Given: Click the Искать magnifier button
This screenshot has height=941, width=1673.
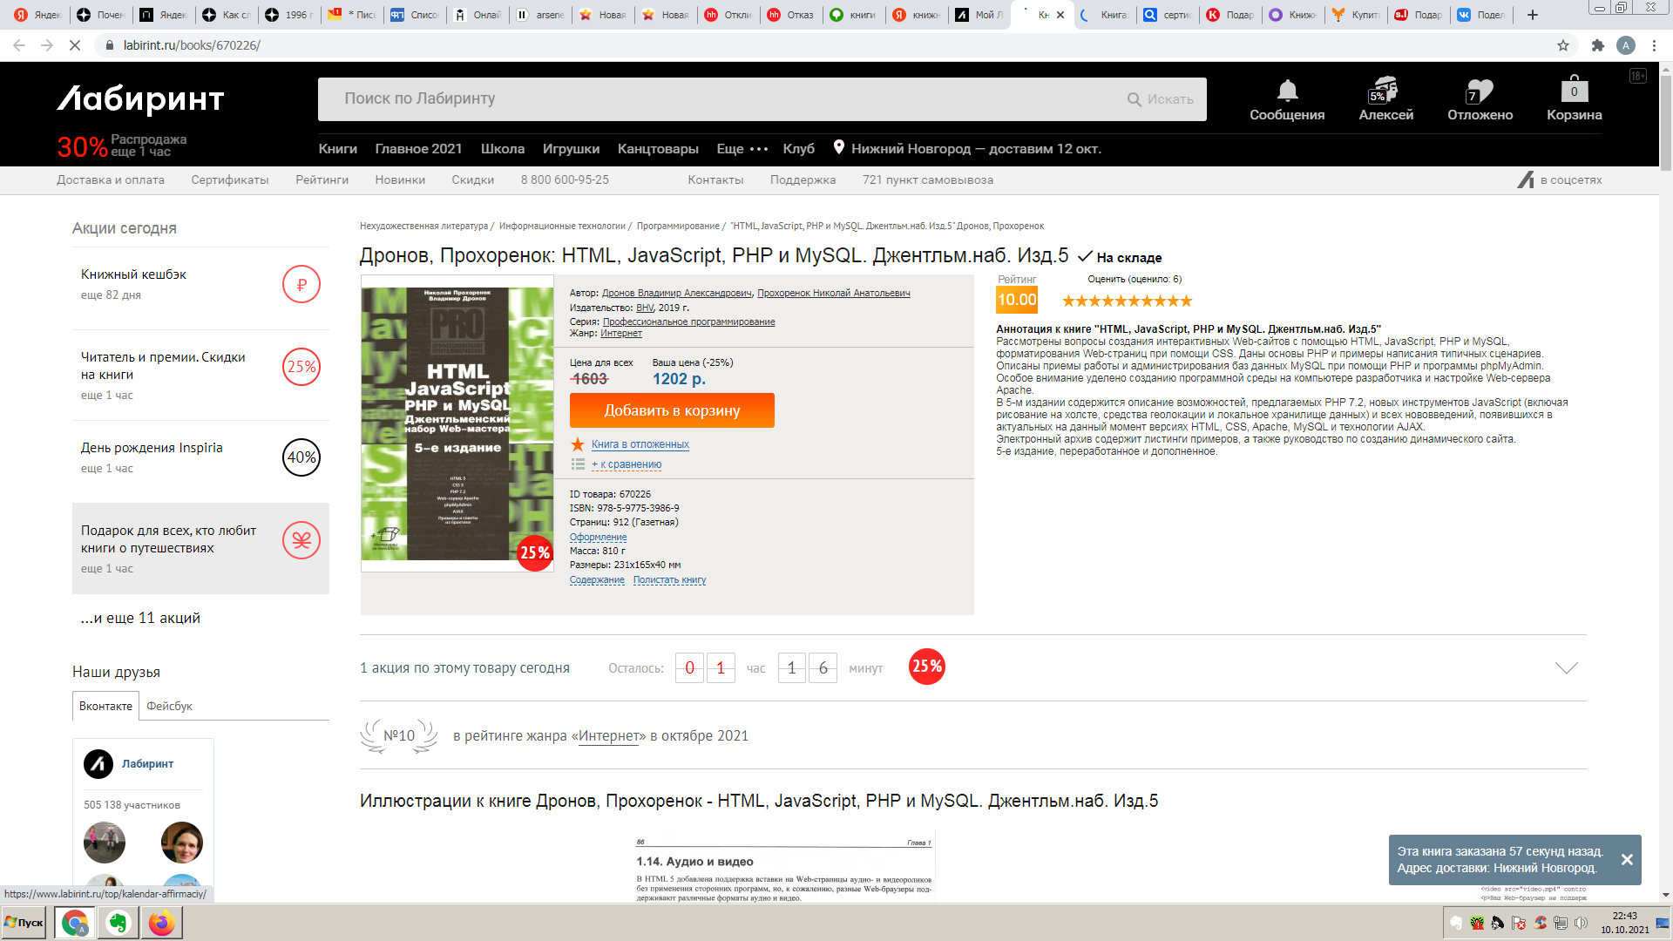Looking at the screenshot, I should [1161, 99].
